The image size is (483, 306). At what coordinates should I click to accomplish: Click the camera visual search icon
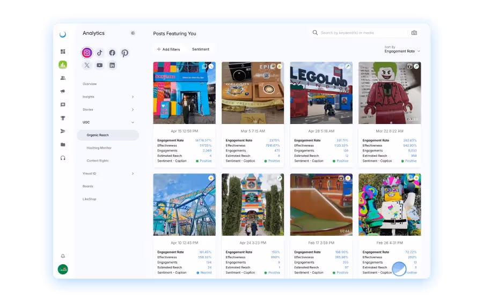414,33
